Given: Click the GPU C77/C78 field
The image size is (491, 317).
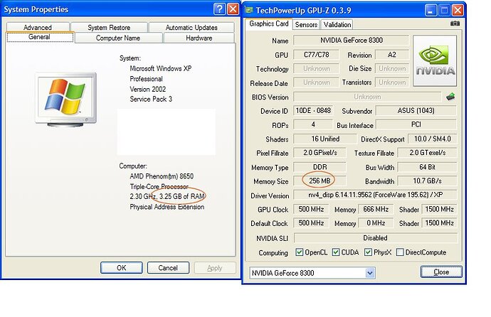Looking at the screenshot, I should [316, 55].
